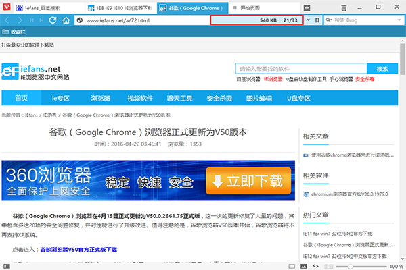Click the page load progress indicator 540 KB

[256, 20]
